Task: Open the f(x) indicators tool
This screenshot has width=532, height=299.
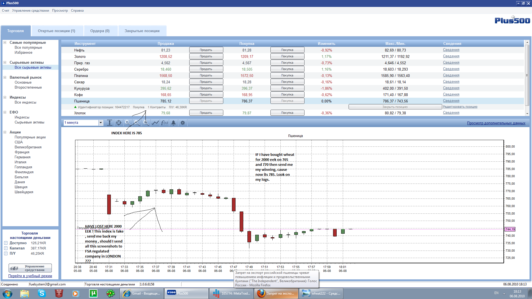Action: tap(164, 123)
